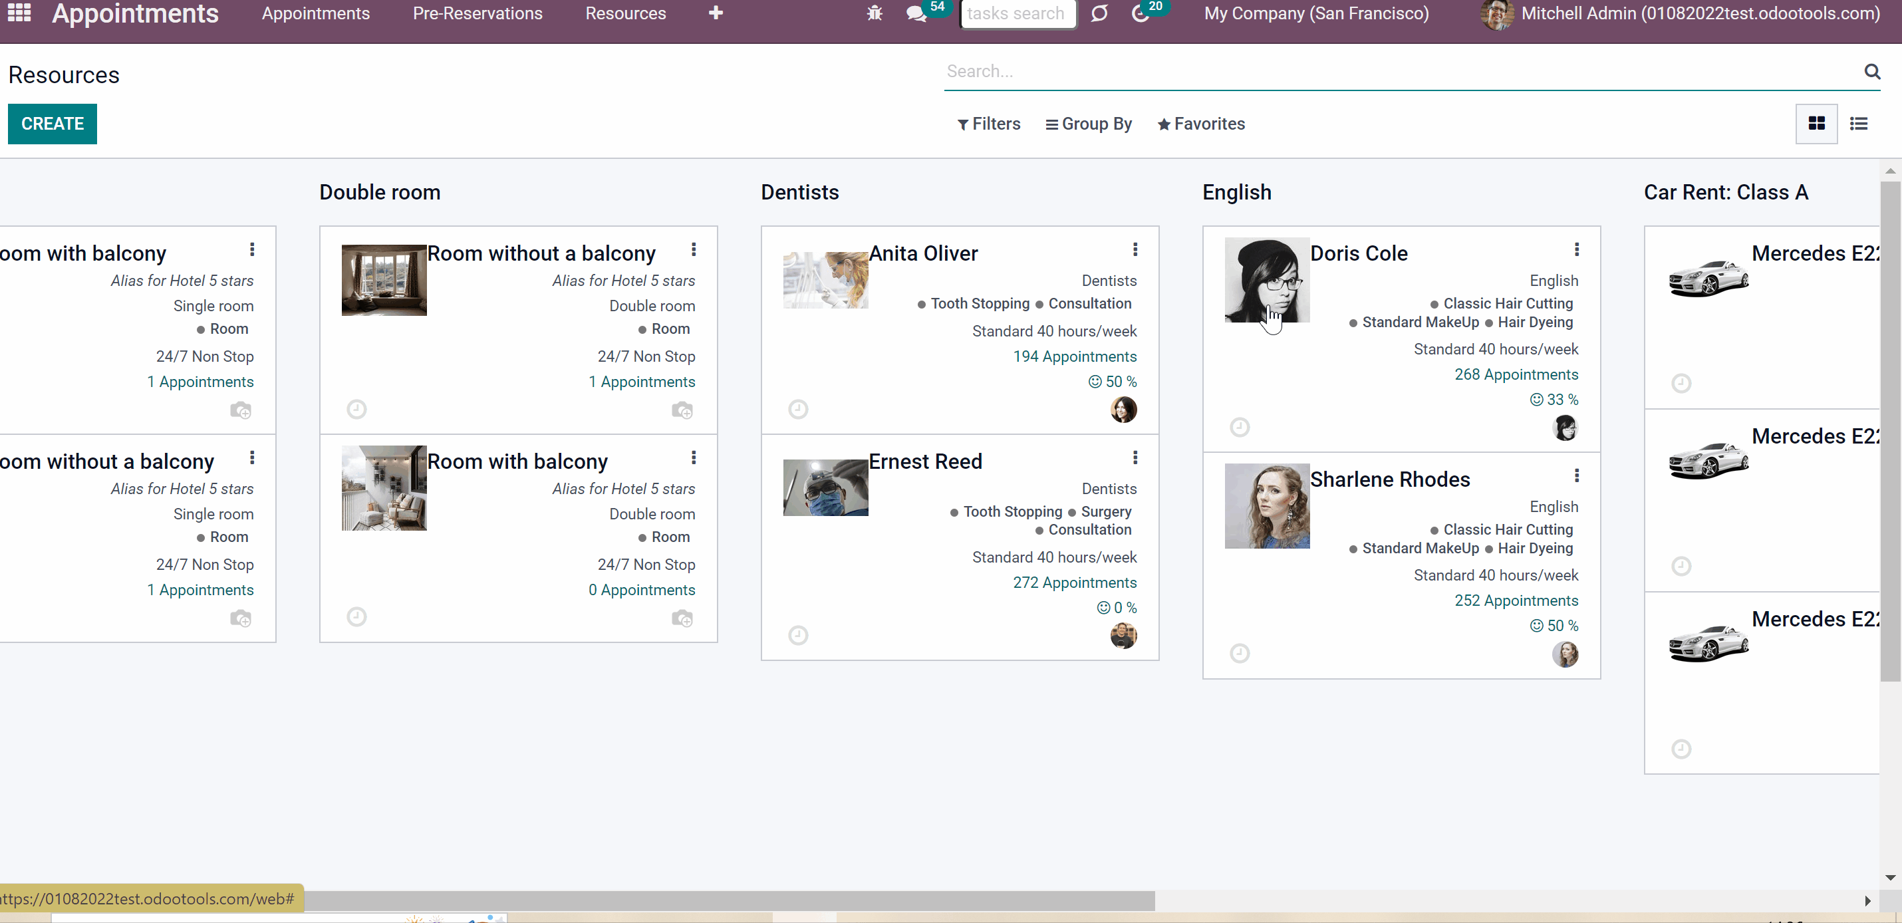Expand the Group By dropdown
This screenshot has width=1902, height=923.
pos(1089,124)
